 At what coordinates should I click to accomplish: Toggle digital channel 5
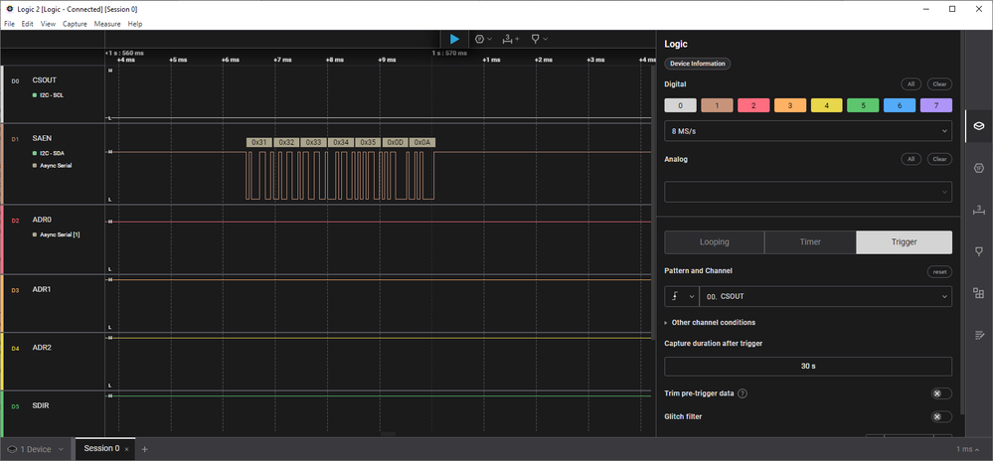pos(863,105)
